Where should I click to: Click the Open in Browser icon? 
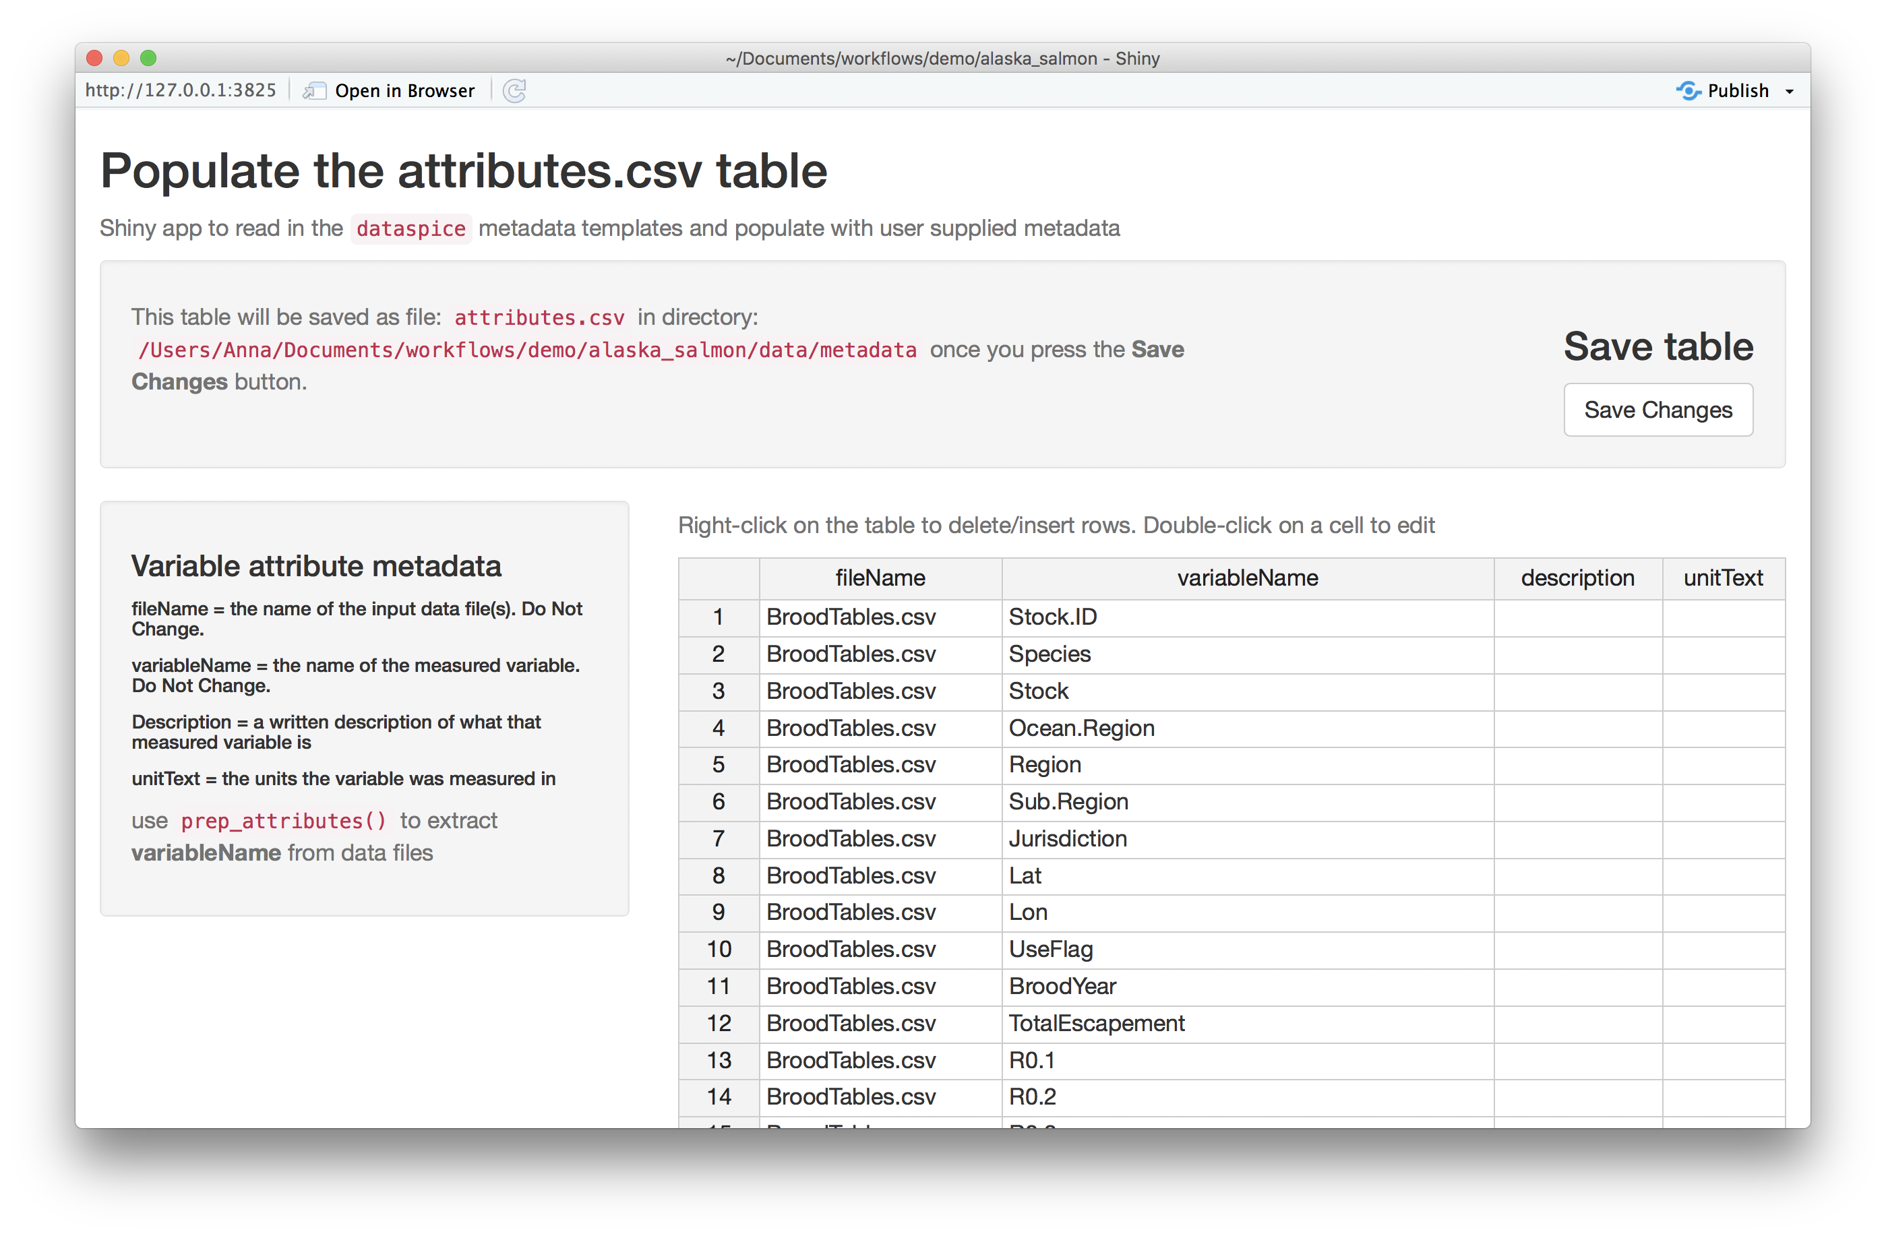[315, 90]
